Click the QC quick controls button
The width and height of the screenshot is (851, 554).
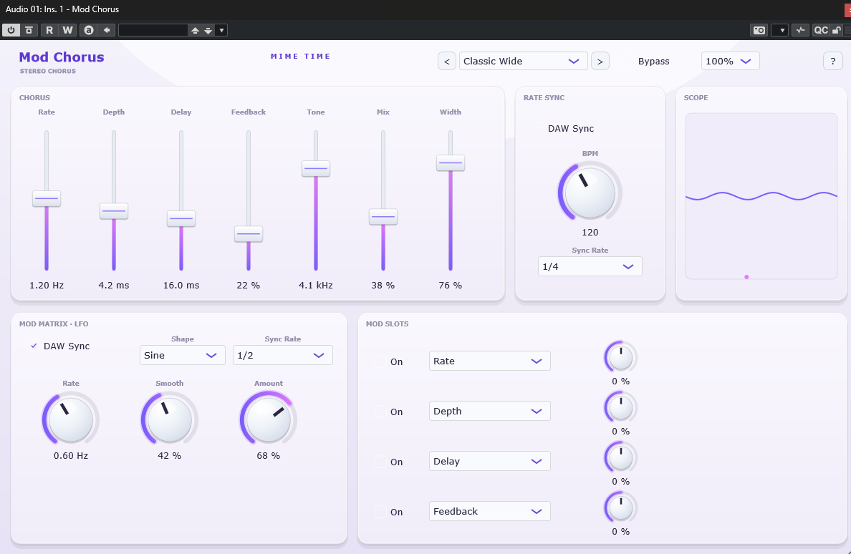[x=821, y=30]
